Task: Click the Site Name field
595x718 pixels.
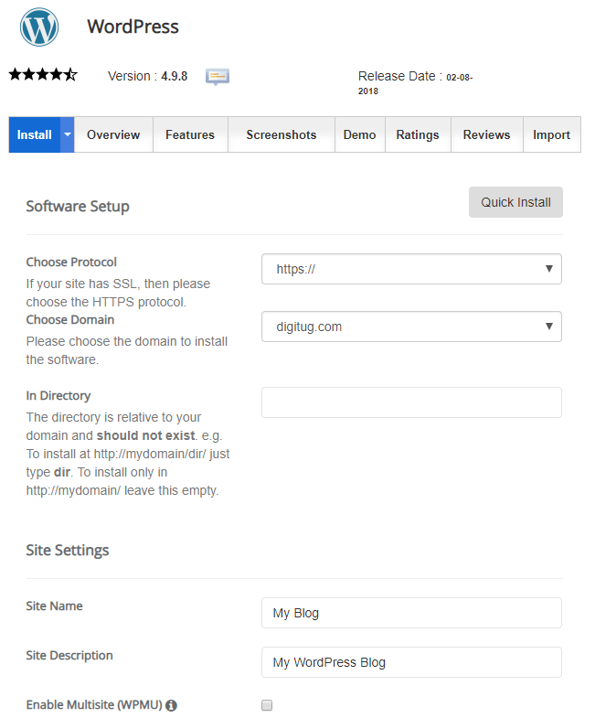Action: [411, 613]
